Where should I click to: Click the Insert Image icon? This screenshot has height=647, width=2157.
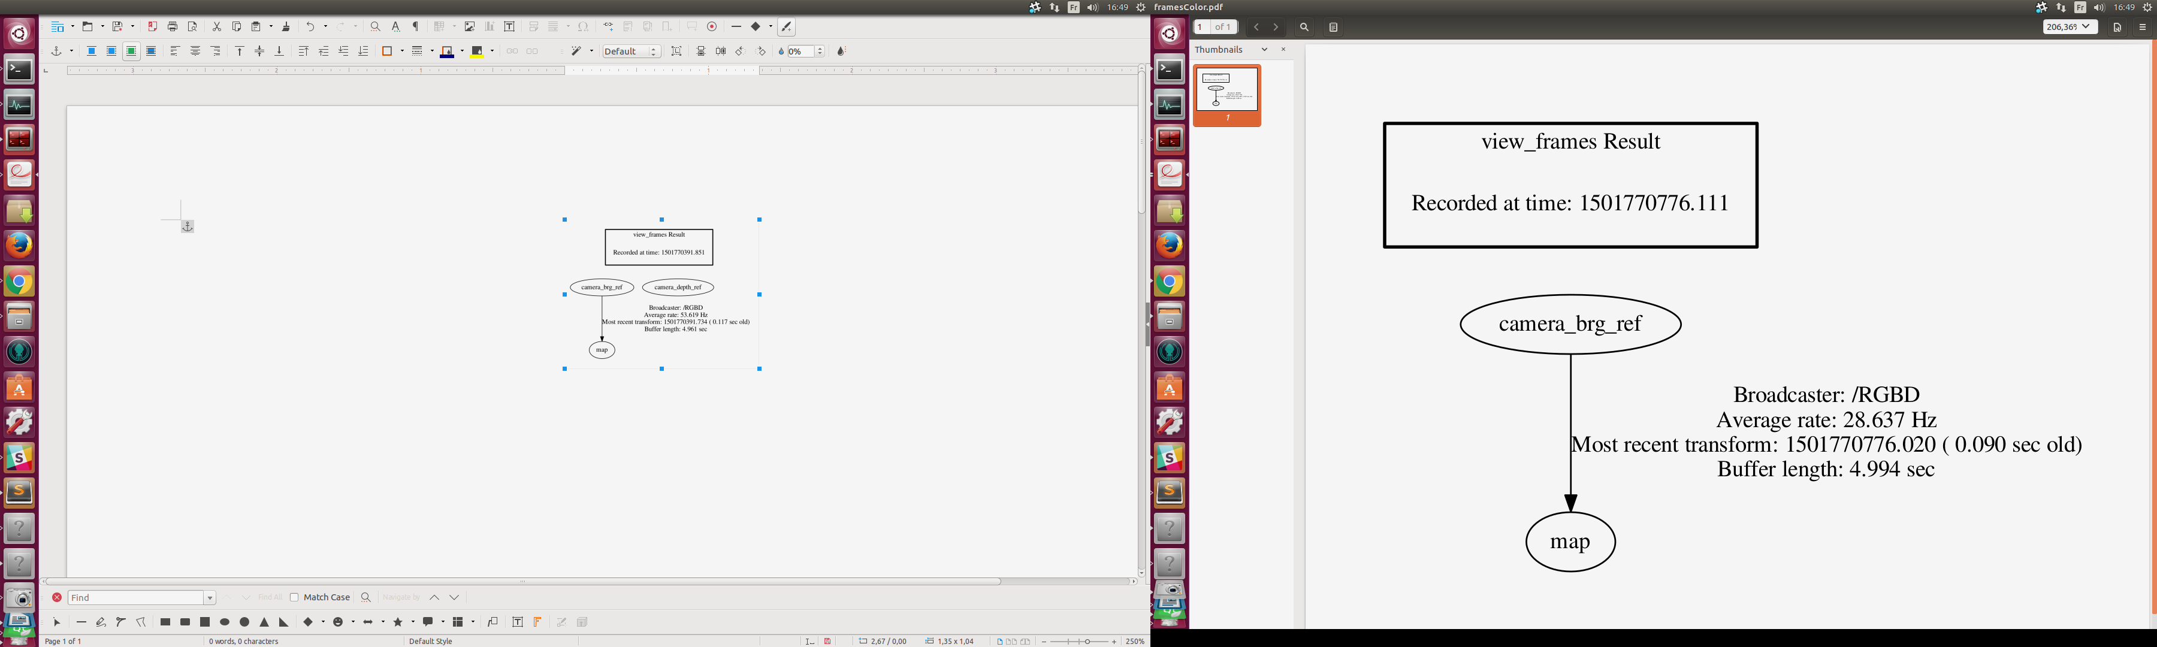470,27
